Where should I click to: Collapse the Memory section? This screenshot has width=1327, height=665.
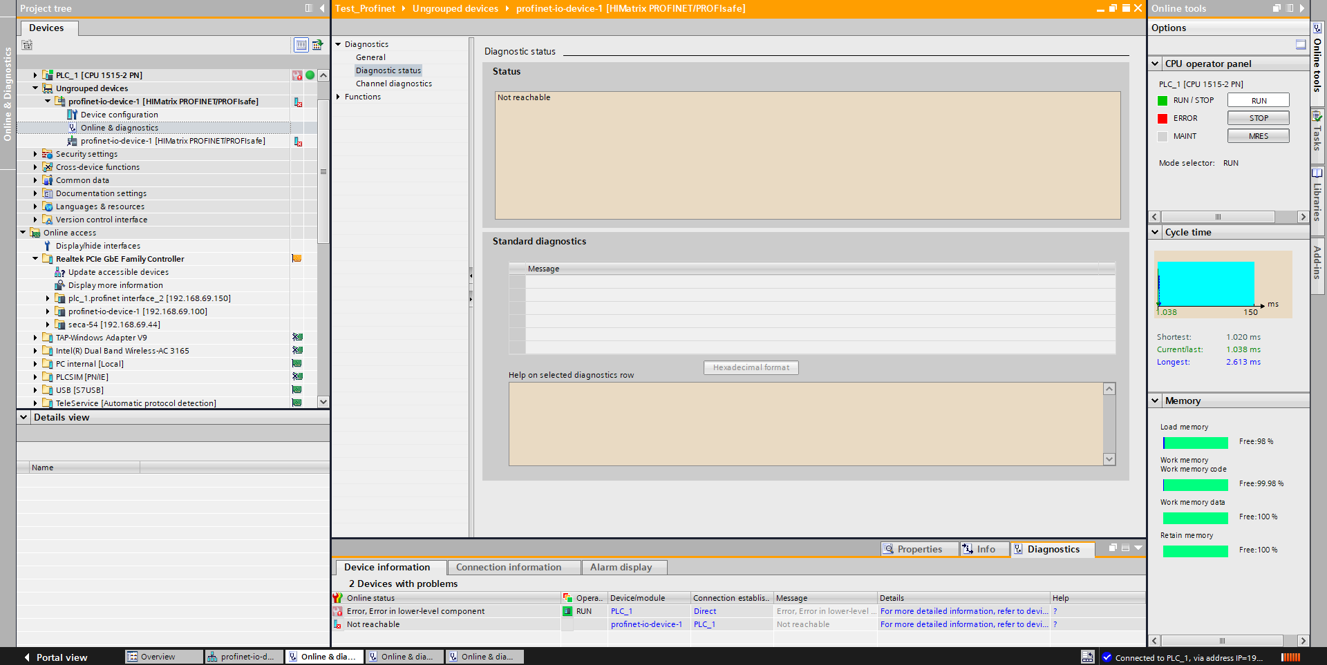click(1155, 401)
